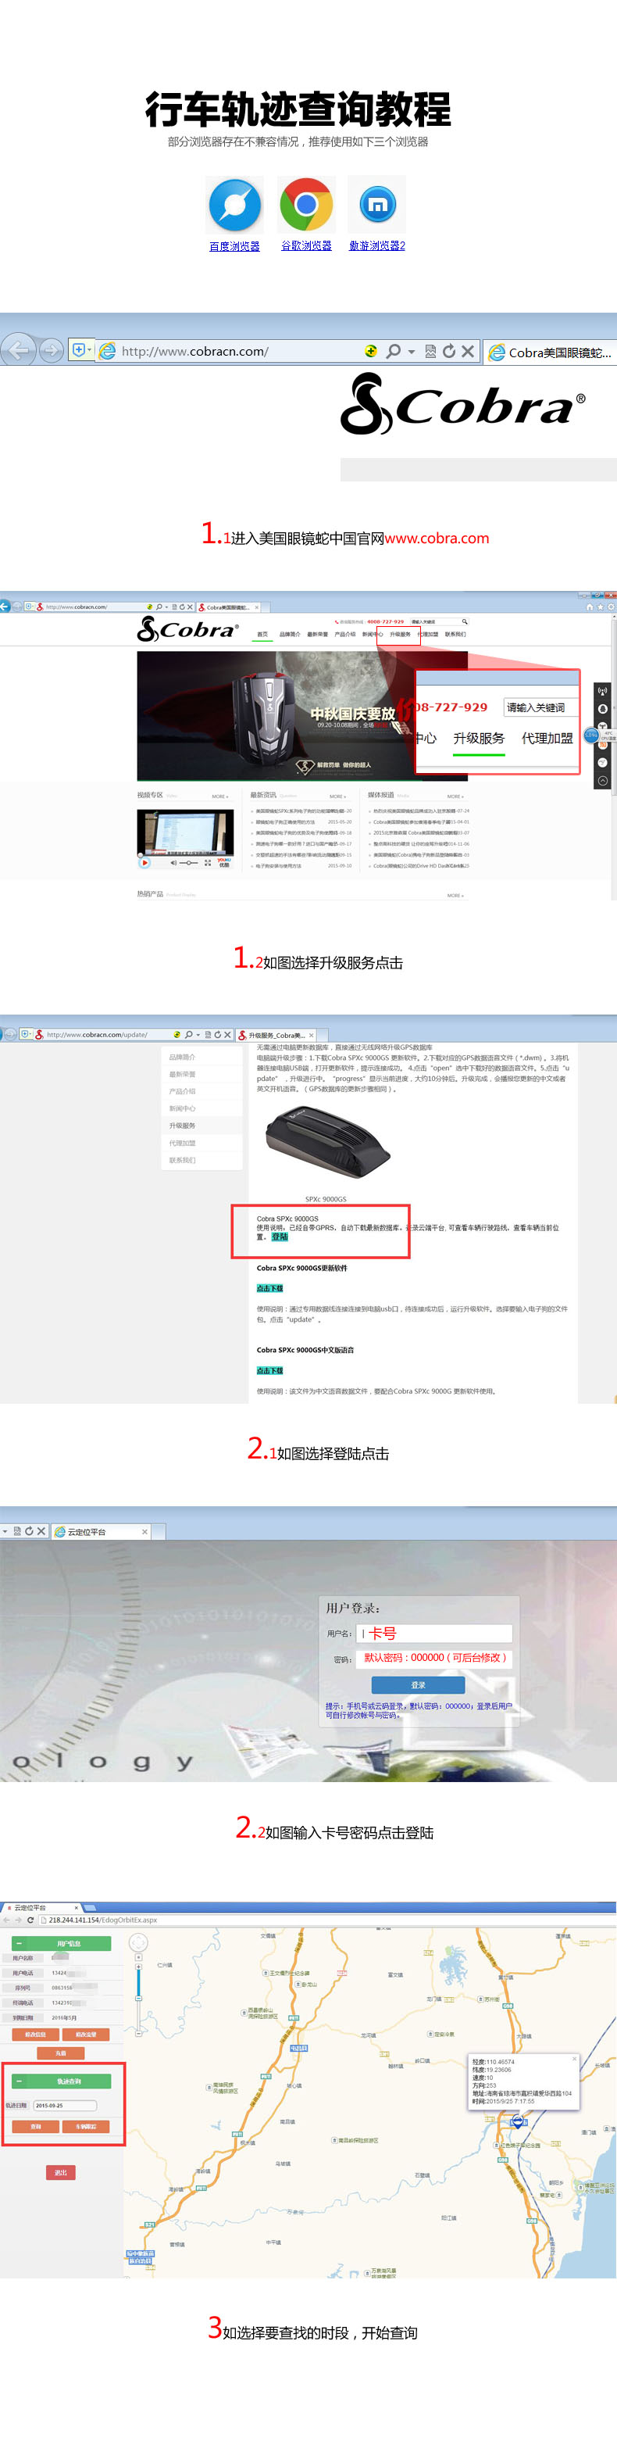Click the Baidu browser icon
Viewport: 617px width, 2459px height.
(234, 206)
